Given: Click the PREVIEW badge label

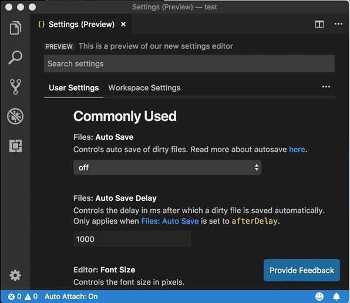Looking at the screenshot, I should tap(59, 46).
